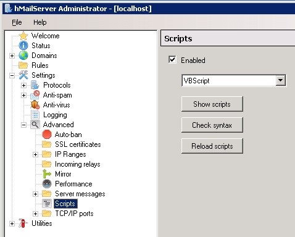This screenshot has width=295, height=237.
Task: Click the Settings tools icon
Action: 23,75
